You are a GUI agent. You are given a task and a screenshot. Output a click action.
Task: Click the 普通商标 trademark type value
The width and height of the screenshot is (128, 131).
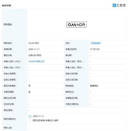tap(94, 86)
